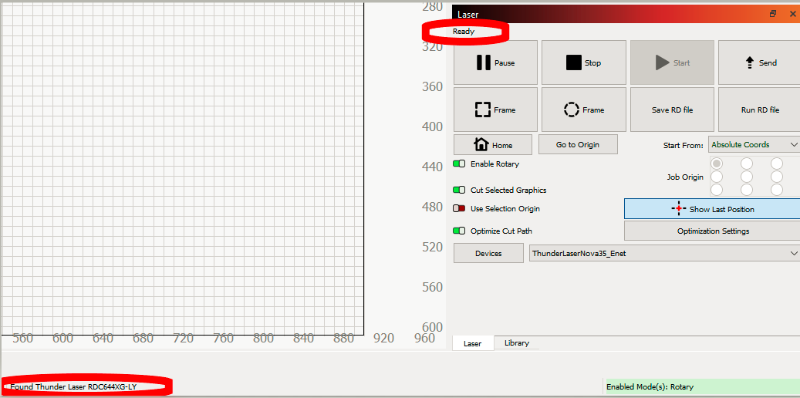Show Last Position with crosshair icon

pos(711,209)
